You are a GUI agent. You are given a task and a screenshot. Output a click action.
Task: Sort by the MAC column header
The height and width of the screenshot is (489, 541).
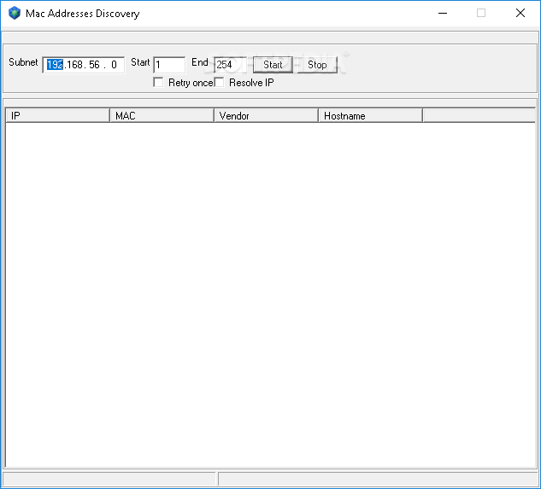pyautogui.click(x=162, y=115)
